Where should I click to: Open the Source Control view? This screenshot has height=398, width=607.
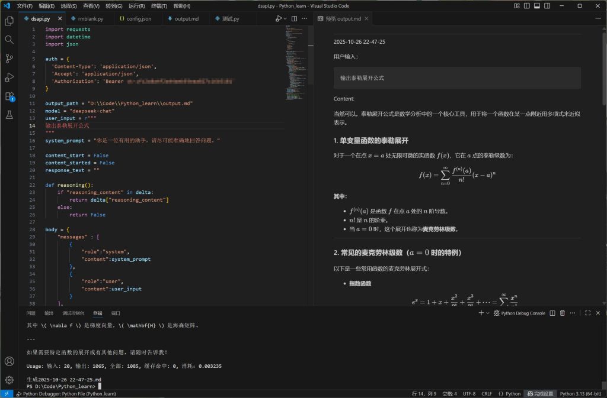pos(9,59)
